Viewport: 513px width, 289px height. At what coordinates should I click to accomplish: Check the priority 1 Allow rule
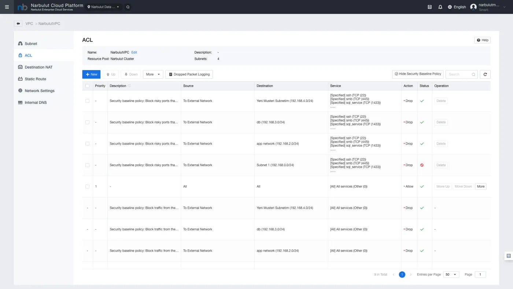click(87, 186)
